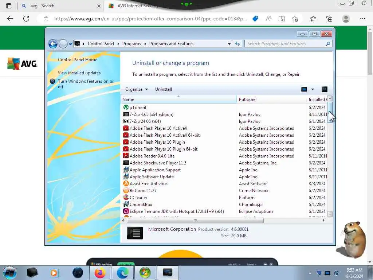Open Edge favorites star icon
This screenshot has width=373, height=280.
coord(313,19)
